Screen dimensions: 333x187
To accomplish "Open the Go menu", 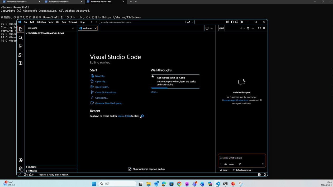I will click(x=58, y=22).
